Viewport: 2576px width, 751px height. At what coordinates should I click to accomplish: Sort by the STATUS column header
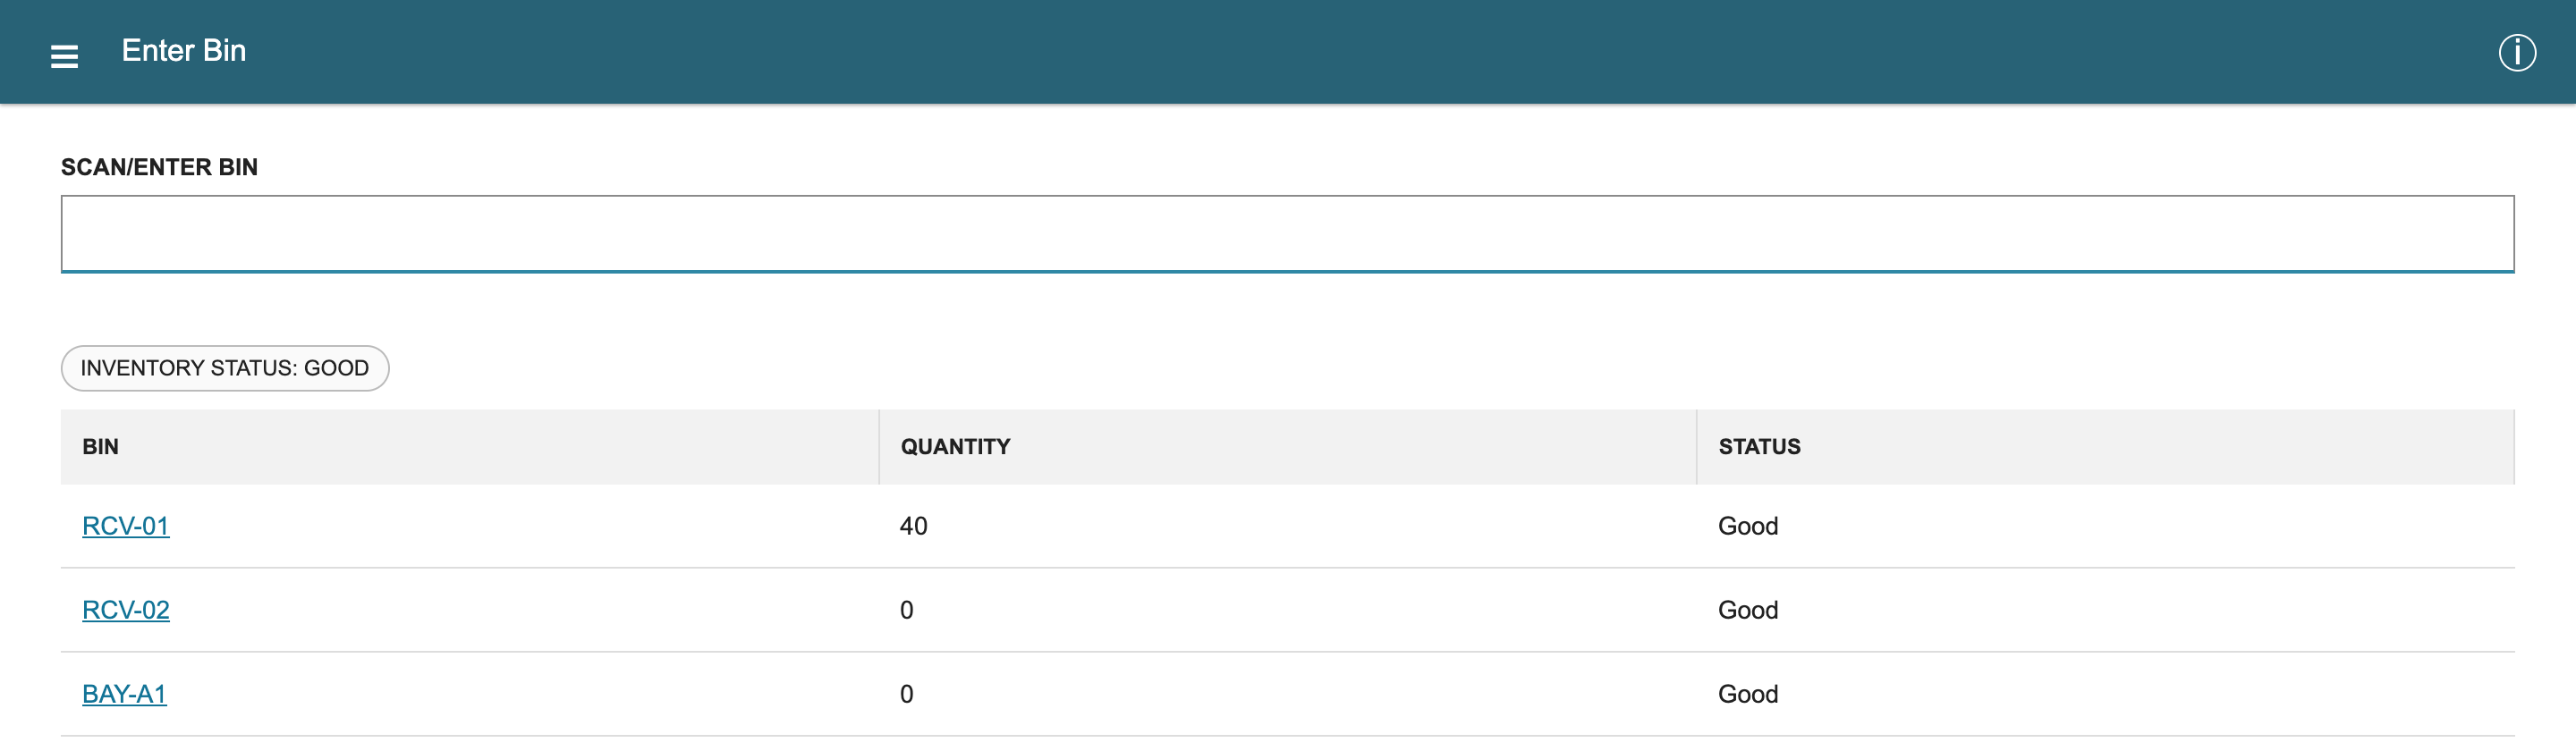click(1759, 447)
